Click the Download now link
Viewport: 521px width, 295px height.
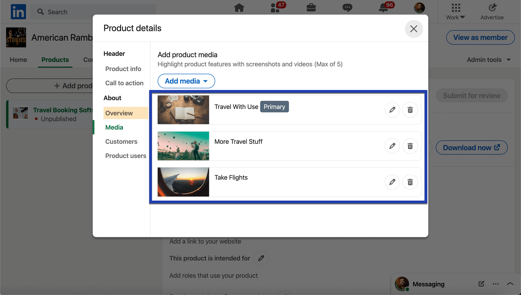(472, 147)
